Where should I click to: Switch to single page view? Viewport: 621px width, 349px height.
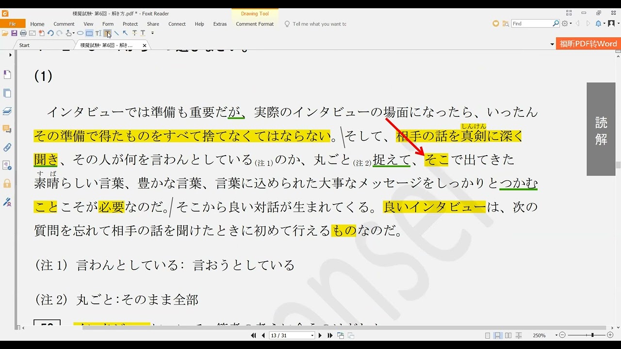coord(488,335)
